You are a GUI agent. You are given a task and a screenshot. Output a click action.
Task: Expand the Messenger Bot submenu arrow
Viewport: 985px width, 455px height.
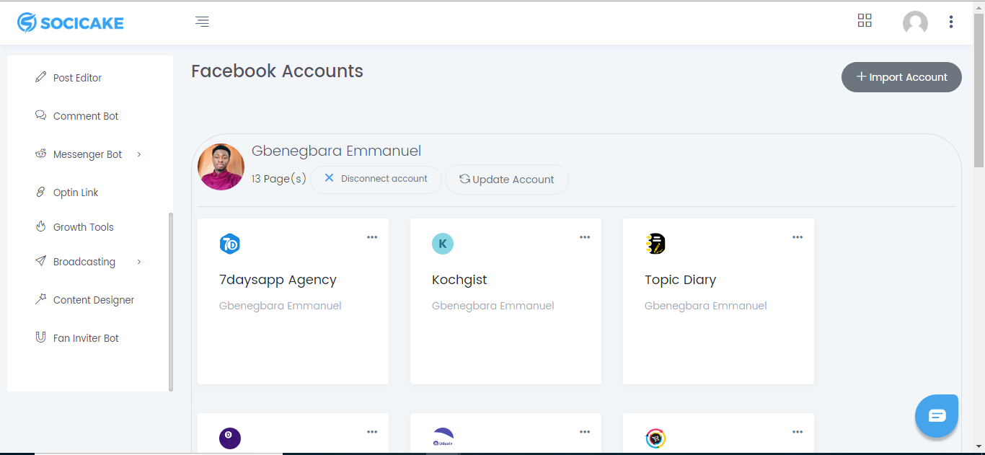[x=139, y=154]
